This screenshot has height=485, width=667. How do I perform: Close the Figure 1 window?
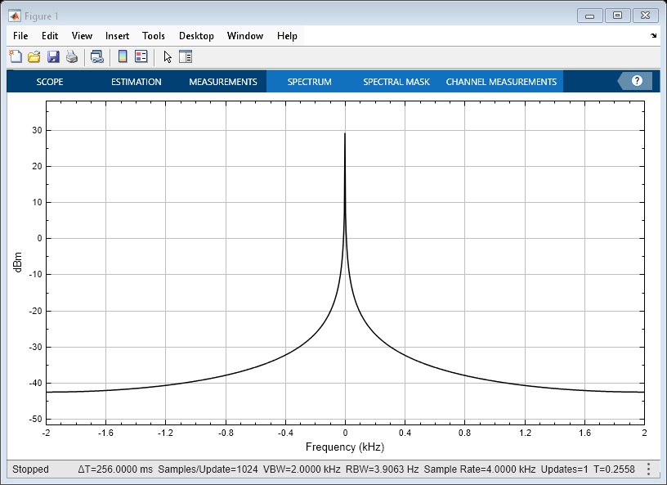pyautogui.click(x=645, y=16)
